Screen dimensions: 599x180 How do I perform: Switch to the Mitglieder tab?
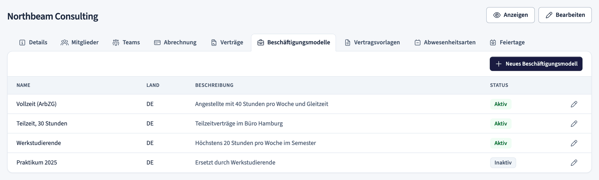[x=80, y=42]
